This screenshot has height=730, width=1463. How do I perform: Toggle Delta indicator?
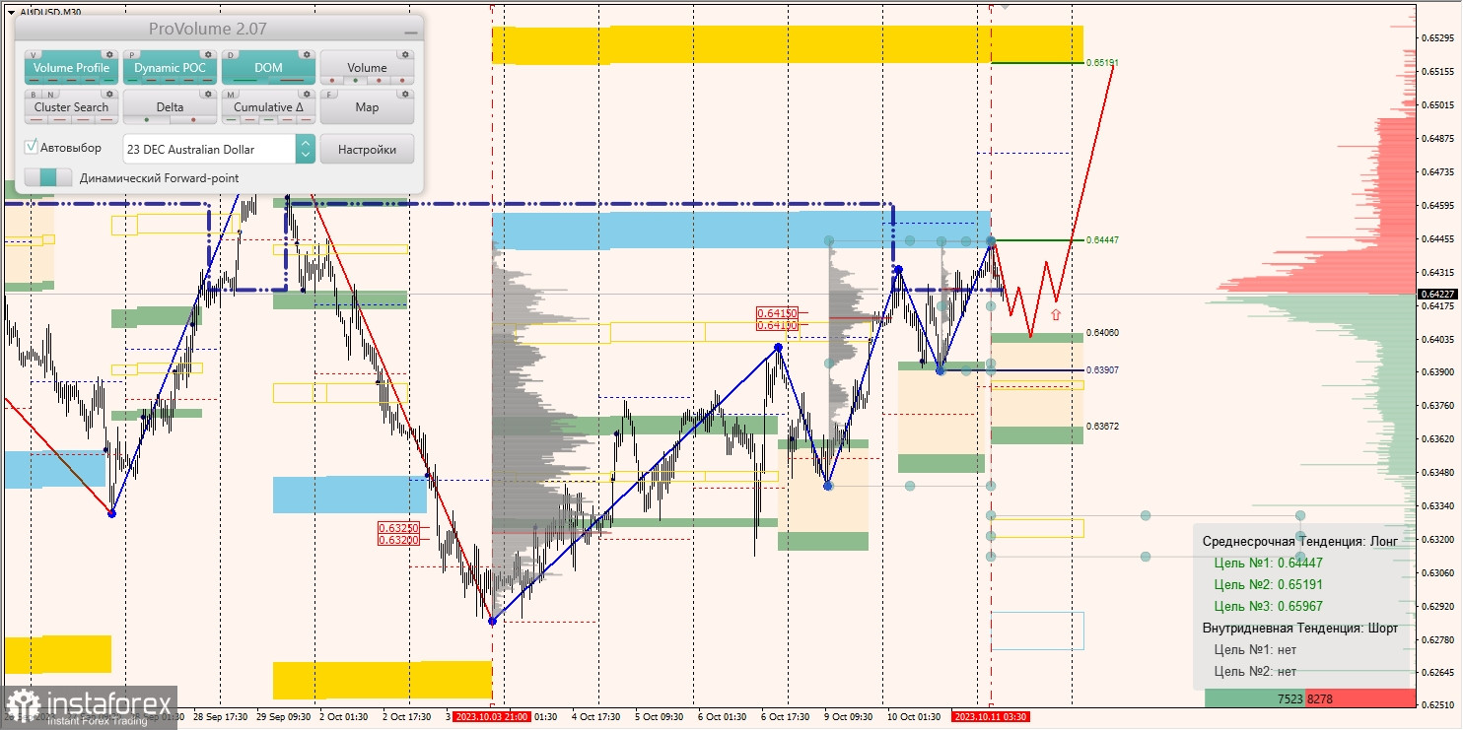[x=170, y=106]
